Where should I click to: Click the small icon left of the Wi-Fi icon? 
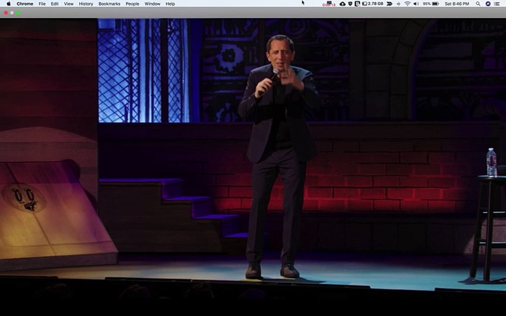[x=398, y=4]
